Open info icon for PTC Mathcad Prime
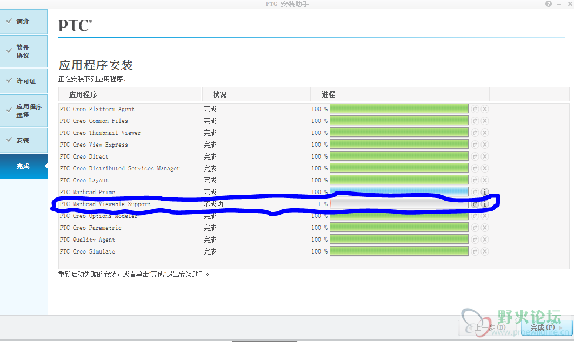 click(485, 192)
